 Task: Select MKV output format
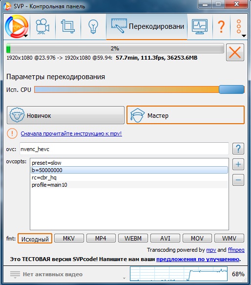click(x=69, y=238)
